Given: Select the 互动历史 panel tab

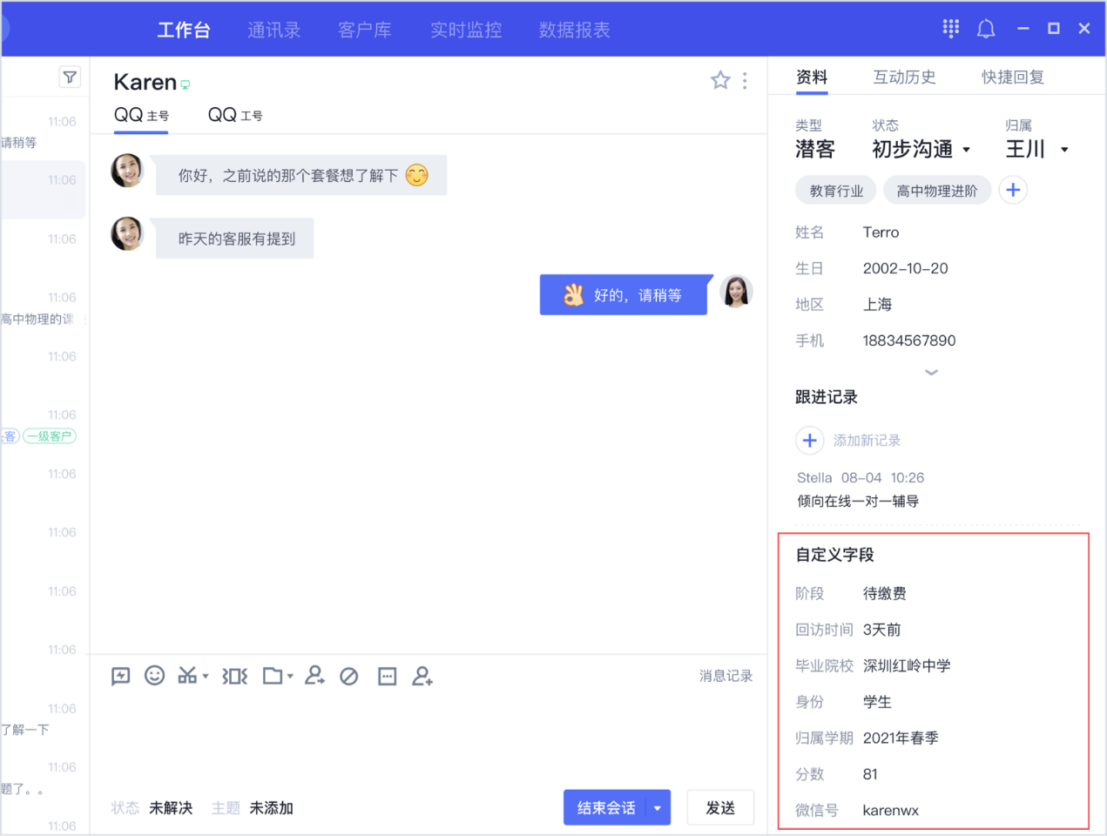Looking at the screenshot, I should pyautogui.click(x=904, y=77).
